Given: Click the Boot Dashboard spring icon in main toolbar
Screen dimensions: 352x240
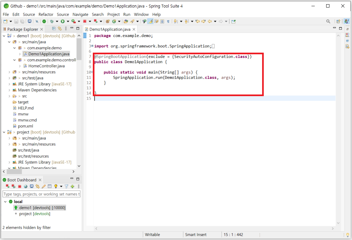Looking at the screenshot, I should [x=44, y=21].
